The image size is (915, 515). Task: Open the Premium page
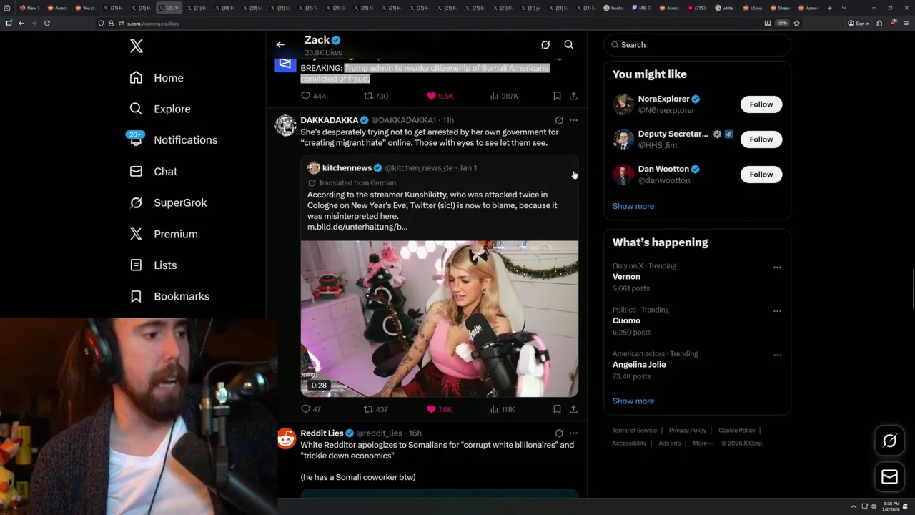164,234
